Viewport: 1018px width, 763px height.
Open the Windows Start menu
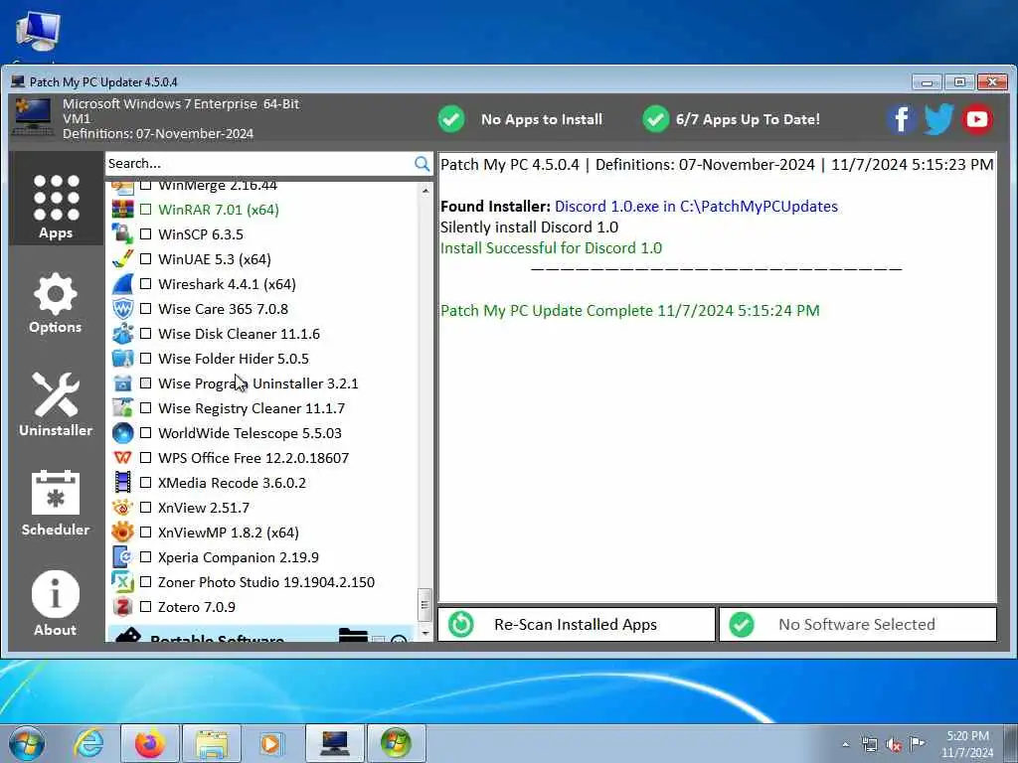point(27,743)
